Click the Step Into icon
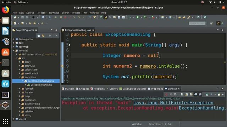This screenshot has width=227, height=127. pos(74,17)
